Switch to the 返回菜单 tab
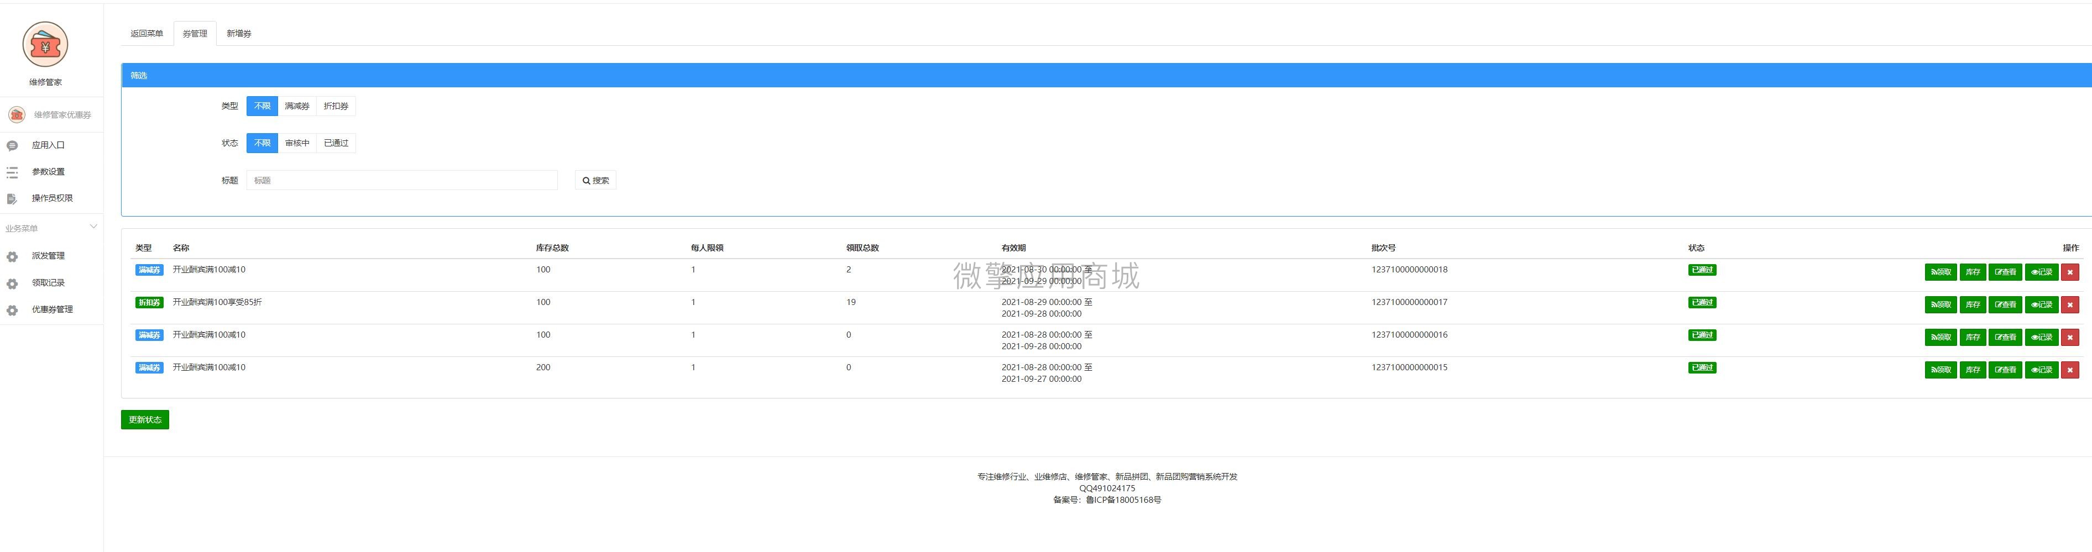The image size is (2092, 552). (x=147, y=33)
